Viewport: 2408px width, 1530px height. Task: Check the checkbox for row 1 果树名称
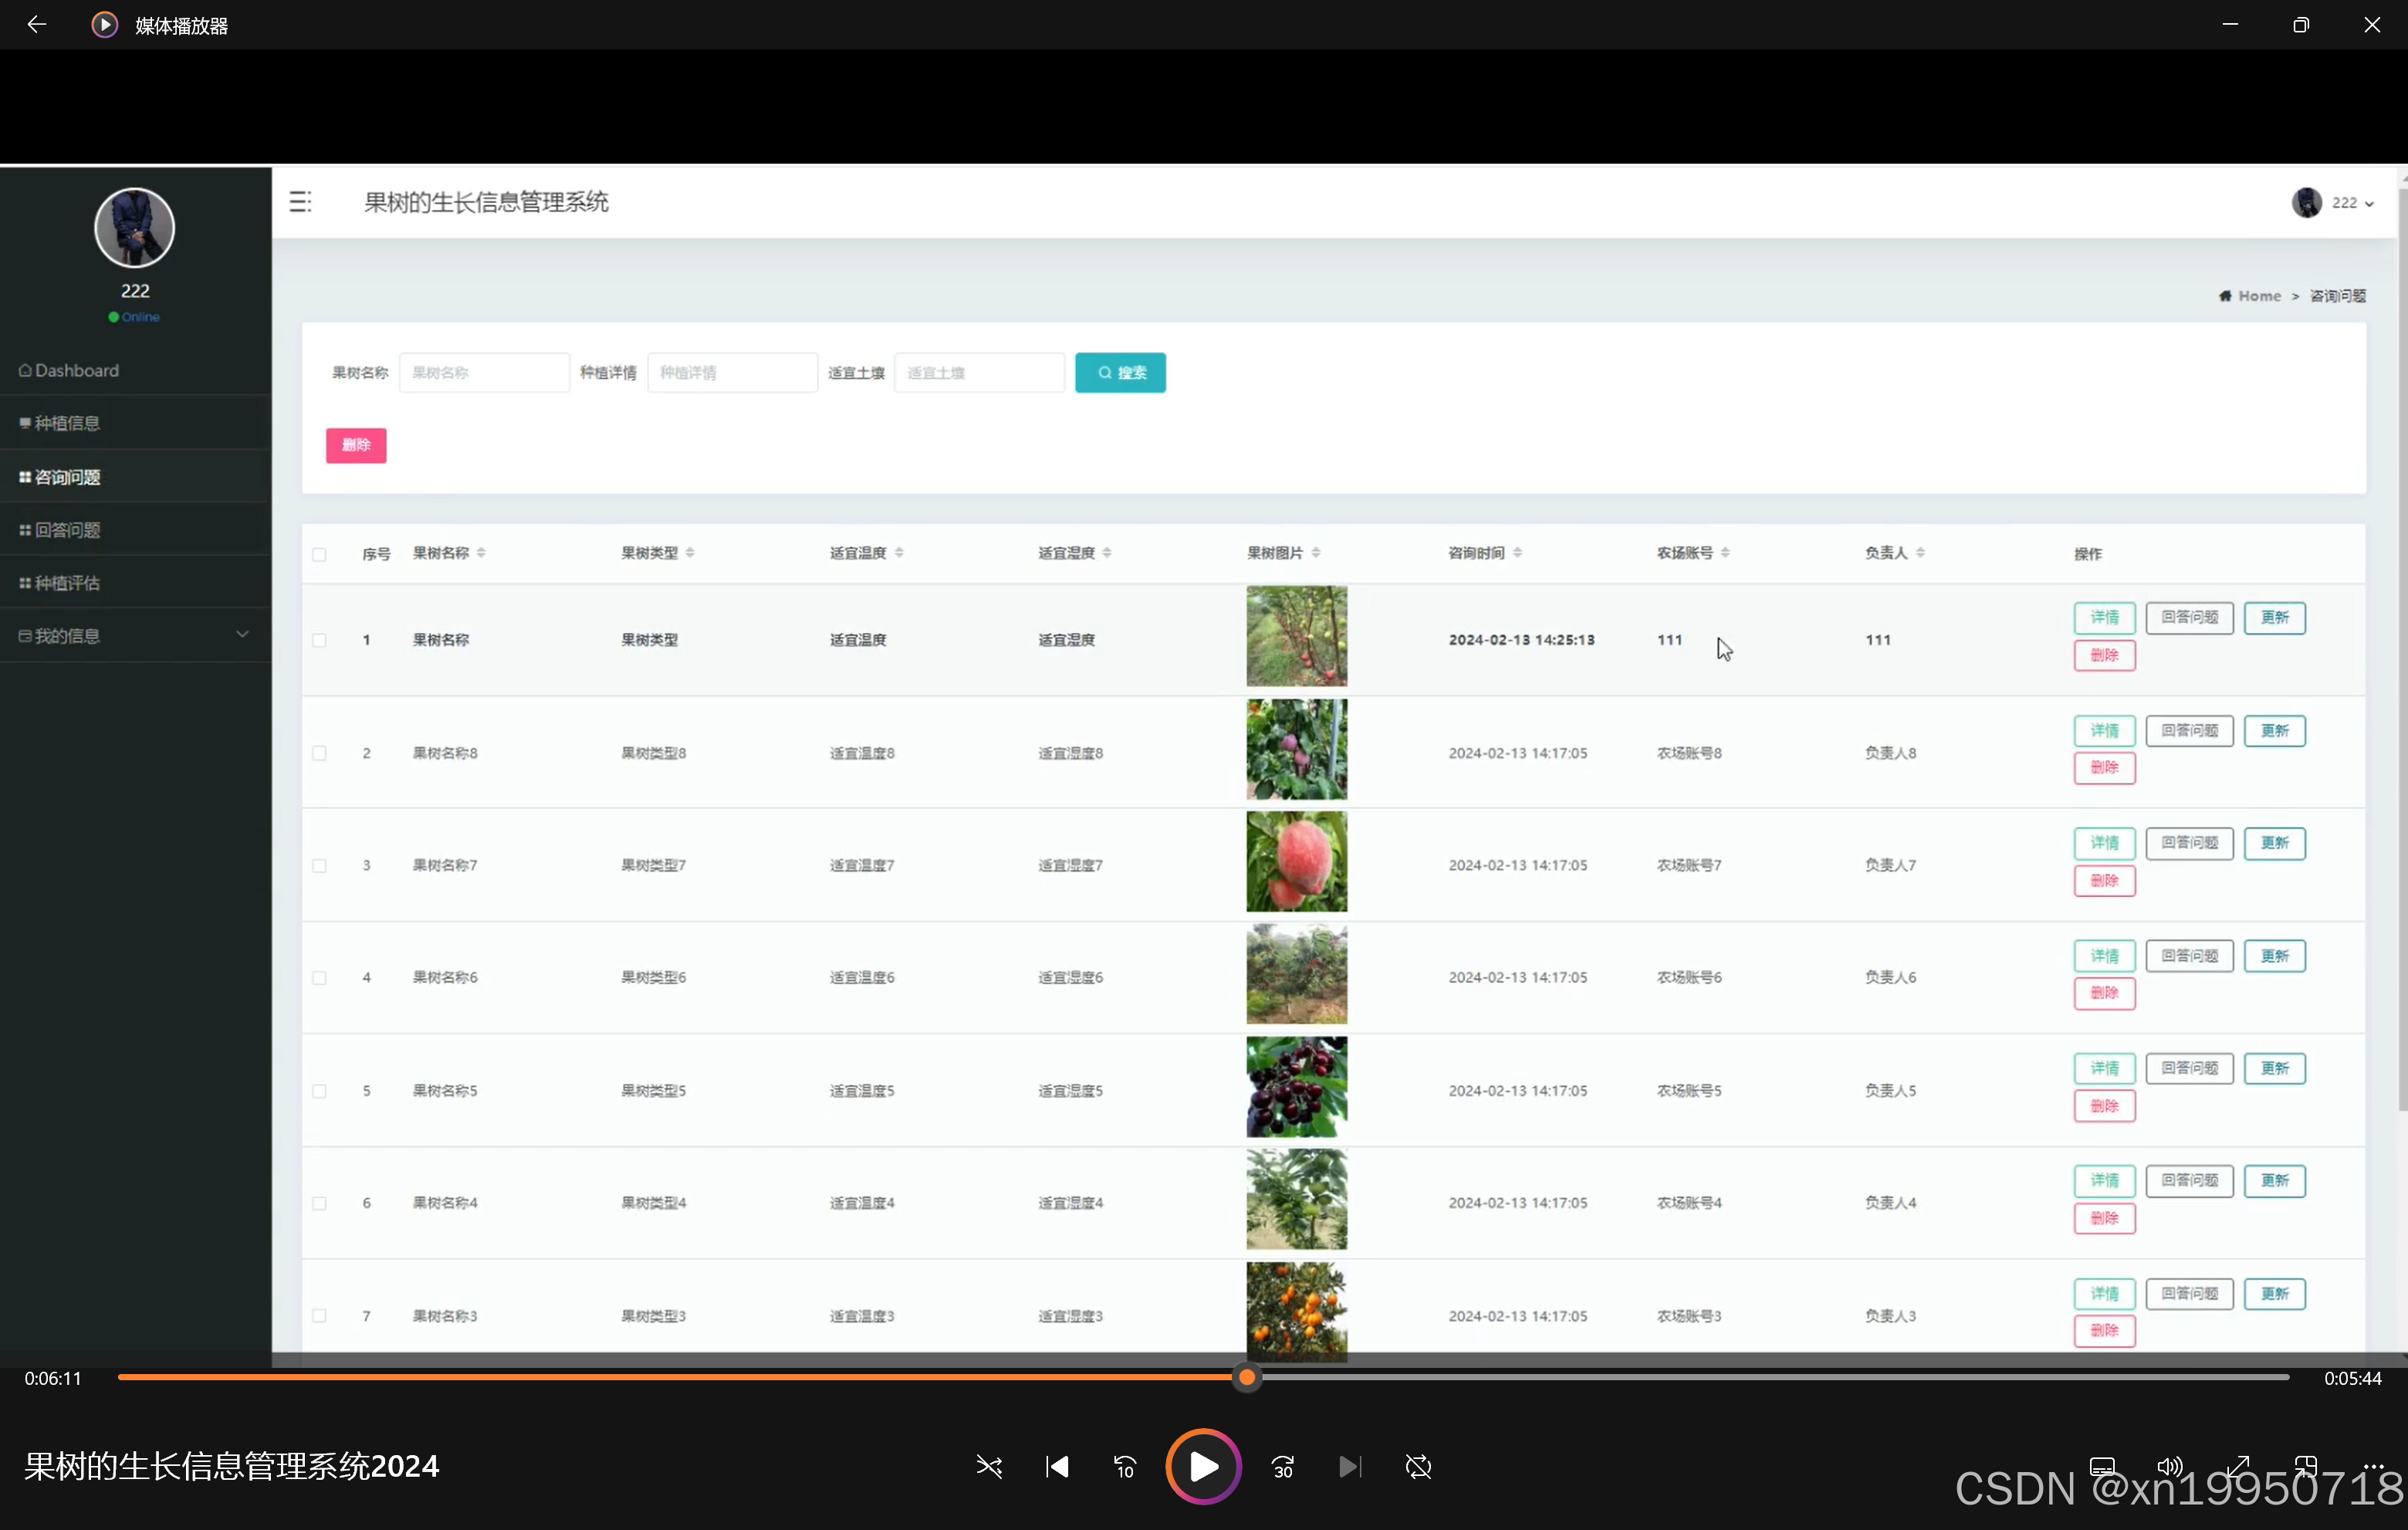[x=319, y=640]
